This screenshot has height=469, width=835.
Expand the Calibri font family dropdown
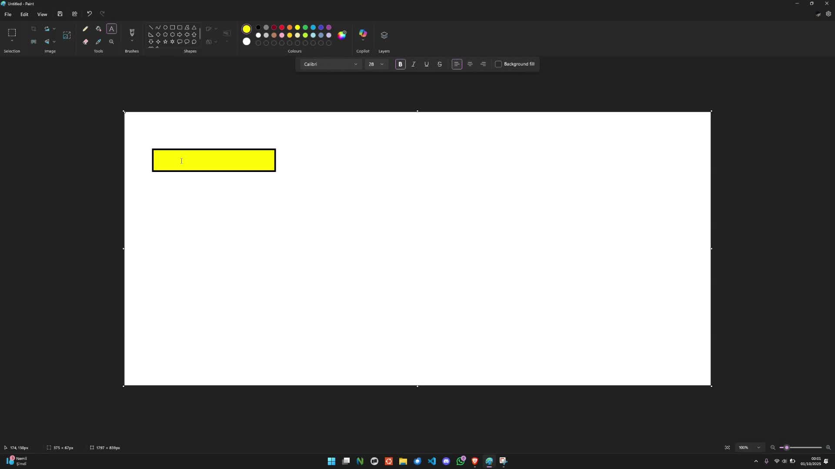[x=331, y=64]
